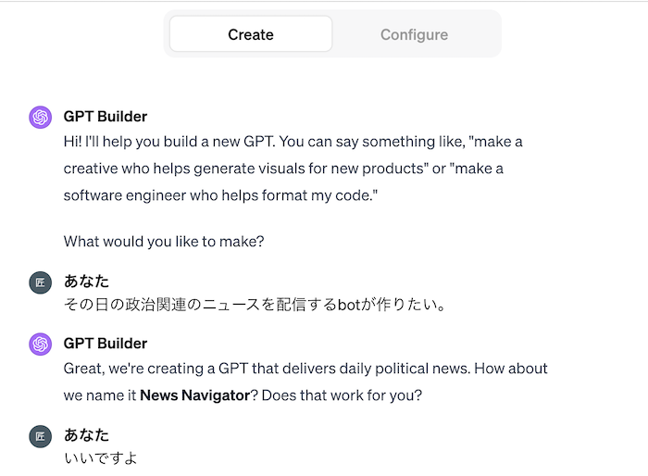Click the あなた name above the いいですよ reply
The height and width of the screenshot is (476, 648).
coord(86,435)
